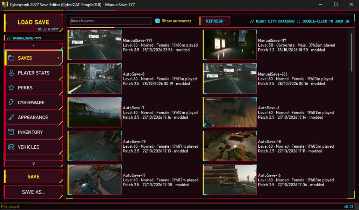
Task: Select the AutoSave-17 thumbnail
Action: point(95,180)
